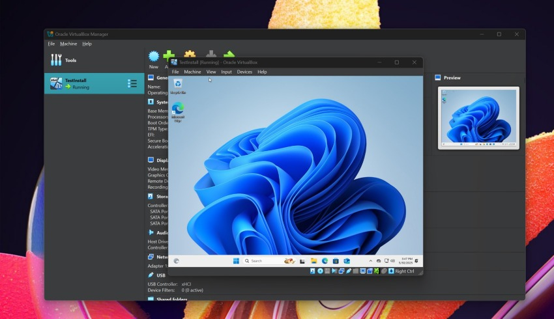Image resolution: width=554 pixels, height=319 pixels.
Task: Click the gray mouse integration status icon
Action: coord(384,271)
